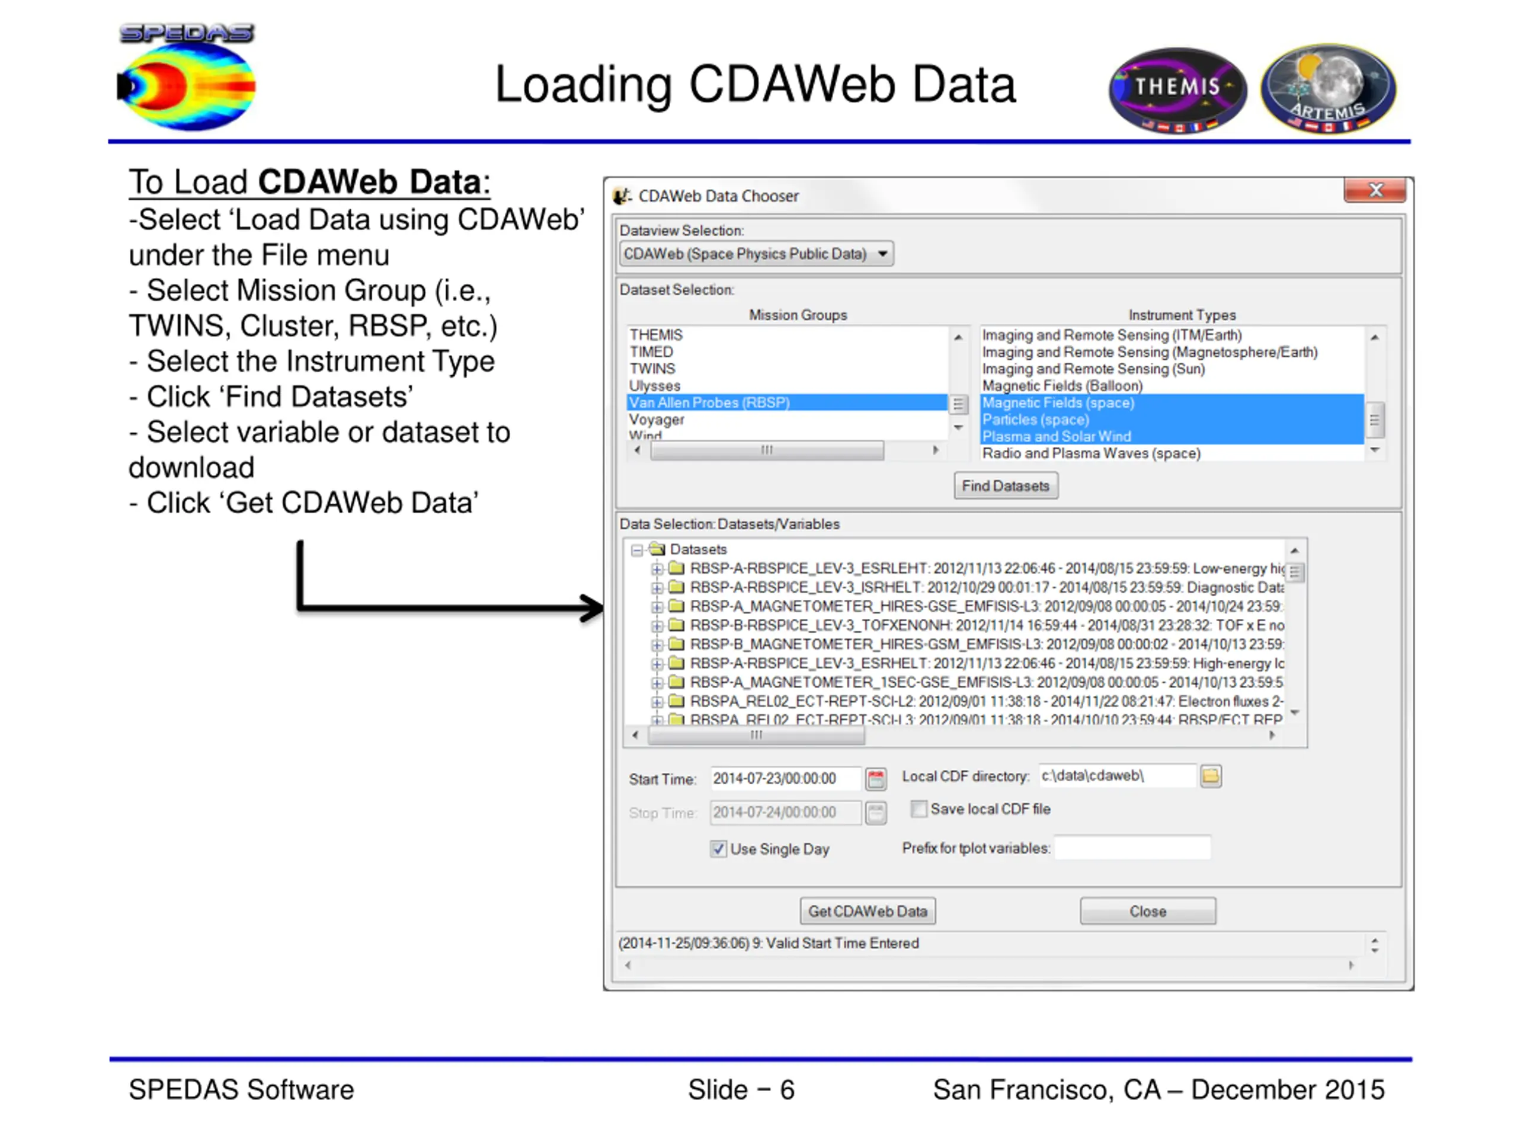Image resolution: width=1517 pixels, height=1138 pixels.
Task: Click the Close button
Action: pos(1147,911)
